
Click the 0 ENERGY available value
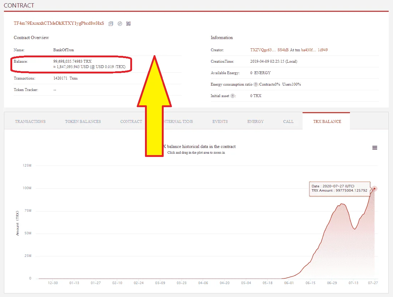point(261,73)
